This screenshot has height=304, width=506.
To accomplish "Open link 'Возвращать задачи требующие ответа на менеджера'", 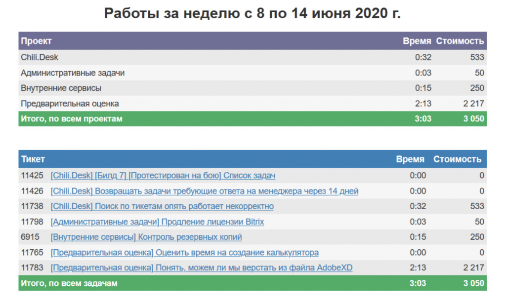I will (204, 191).
